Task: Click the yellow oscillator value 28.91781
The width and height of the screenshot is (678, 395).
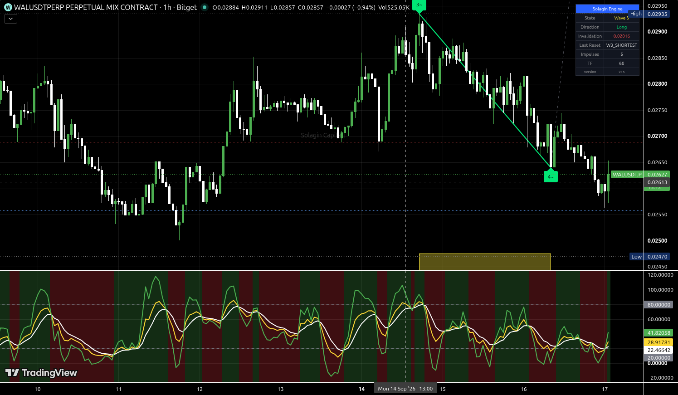Action: tap(658, 342)
